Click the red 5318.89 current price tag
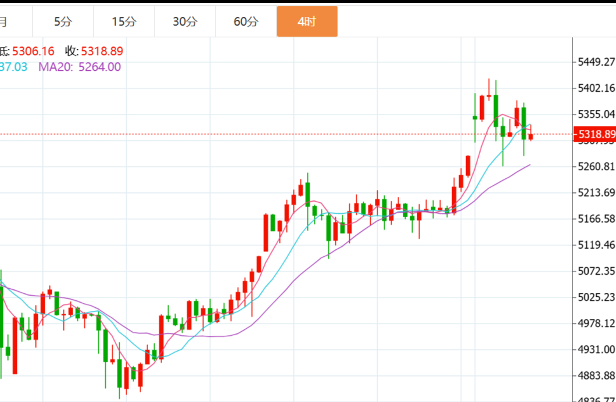This screenshot has height=402, width=616. click(595, 134)
